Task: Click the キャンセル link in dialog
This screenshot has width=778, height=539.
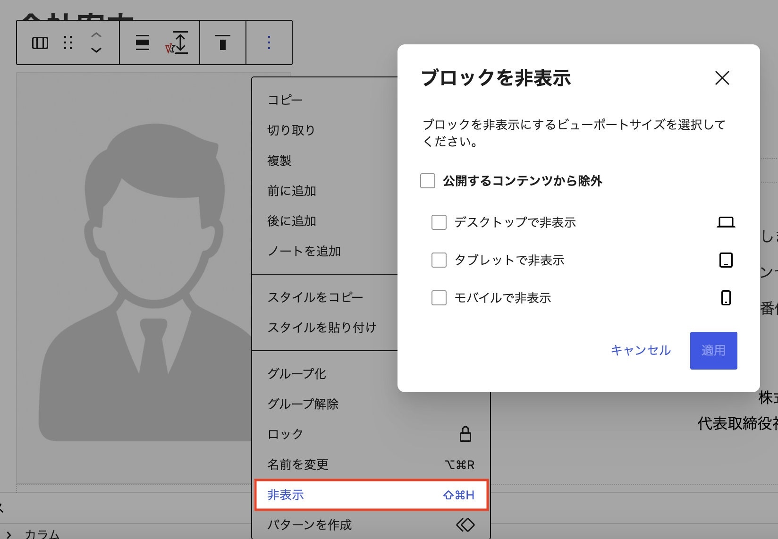Action: tap(641, 350)
